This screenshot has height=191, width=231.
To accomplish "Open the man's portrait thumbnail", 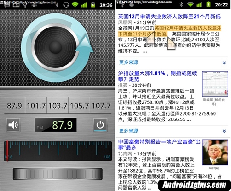I will pos(215,152).
